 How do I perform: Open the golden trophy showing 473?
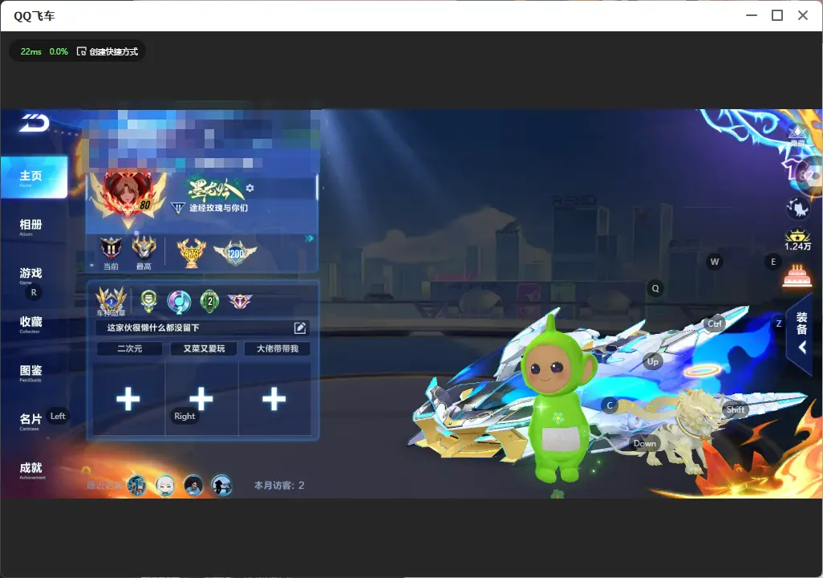192,253
